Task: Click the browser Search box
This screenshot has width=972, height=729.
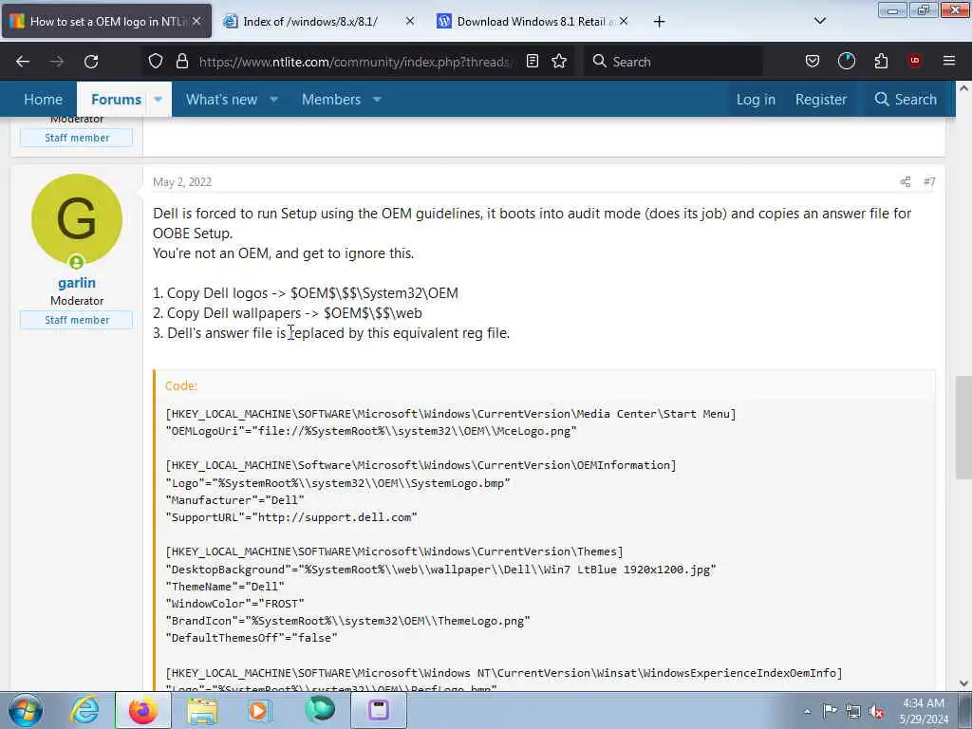Action: coord(673,62)
